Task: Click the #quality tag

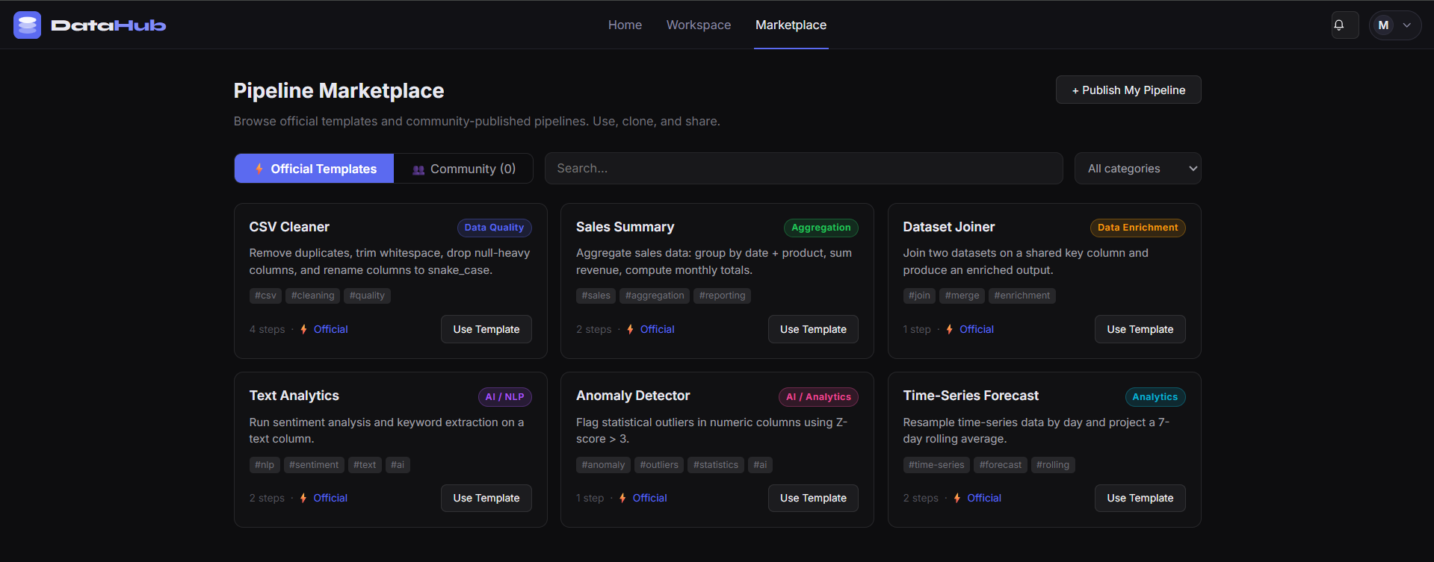Action: coord(367,296)
